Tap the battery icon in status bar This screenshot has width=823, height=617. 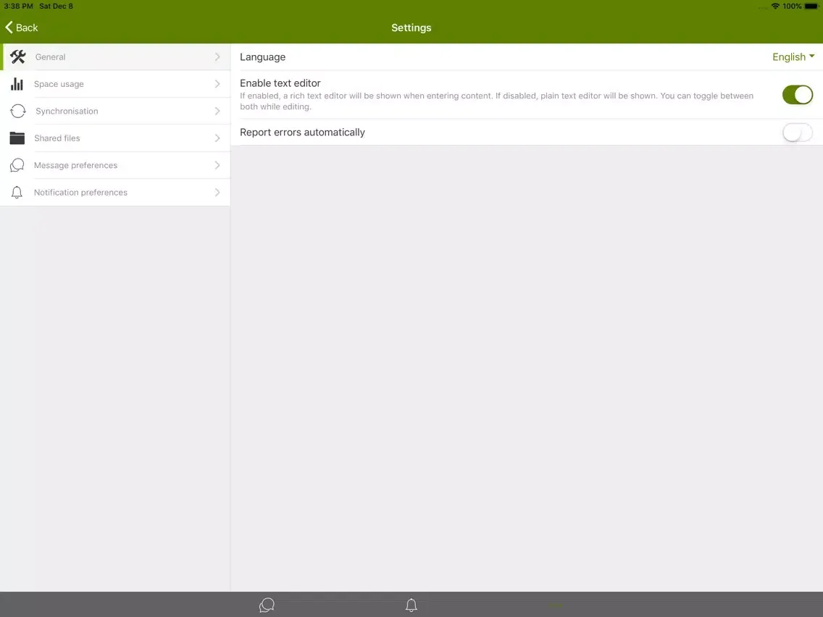[x=811, y=7]
